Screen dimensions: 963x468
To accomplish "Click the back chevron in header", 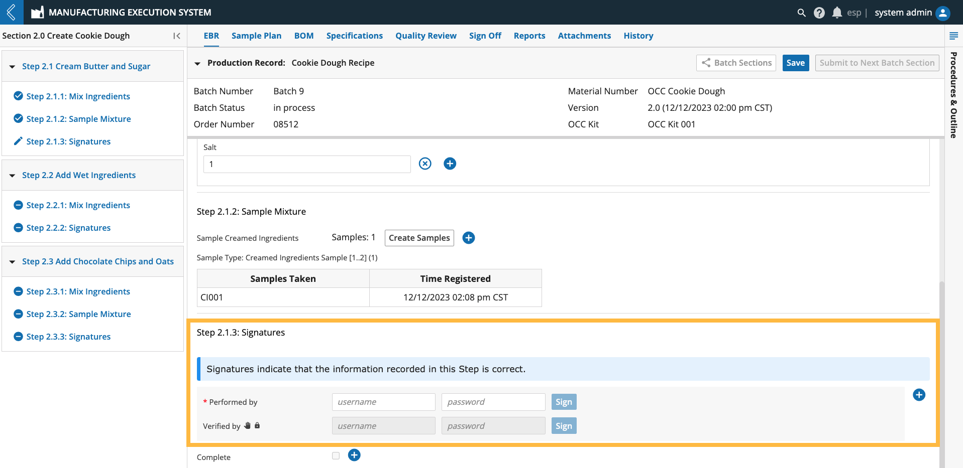I will click(12, 12).
